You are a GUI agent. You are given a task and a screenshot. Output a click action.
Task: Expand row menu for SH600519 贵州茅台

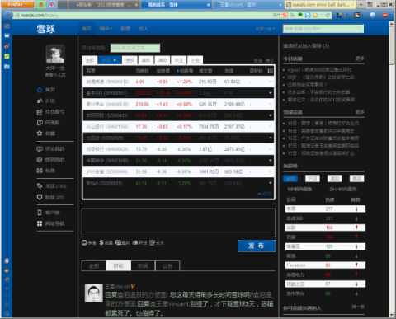[x=271, y=104]
